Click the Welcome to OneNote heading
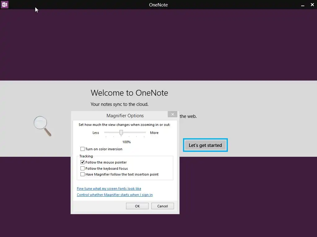This screenshot has height=237, width=317. coord(129,93)
